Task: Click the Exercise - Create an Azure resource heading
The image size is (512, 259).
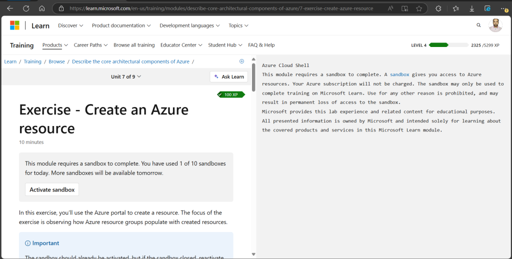Action: coord(104,119)
